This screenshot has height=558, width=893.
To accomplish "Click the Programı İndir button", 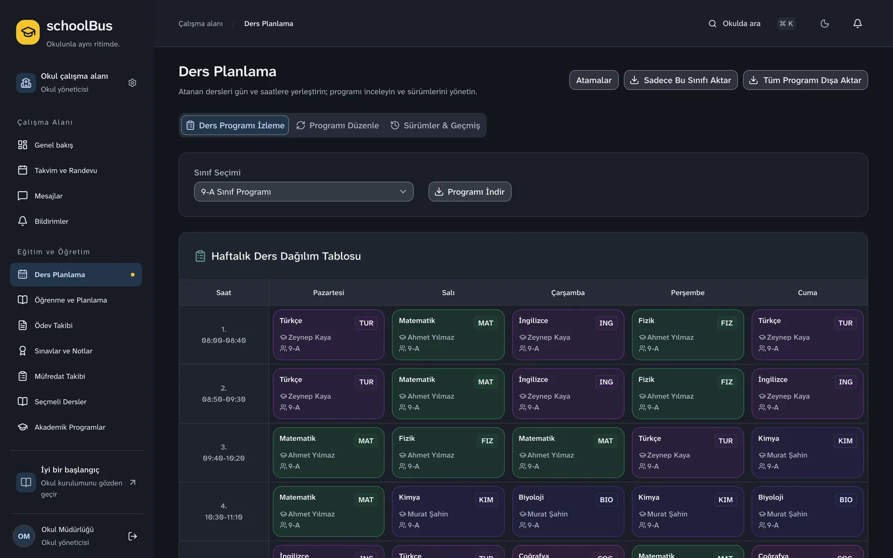I will point(470,191).
